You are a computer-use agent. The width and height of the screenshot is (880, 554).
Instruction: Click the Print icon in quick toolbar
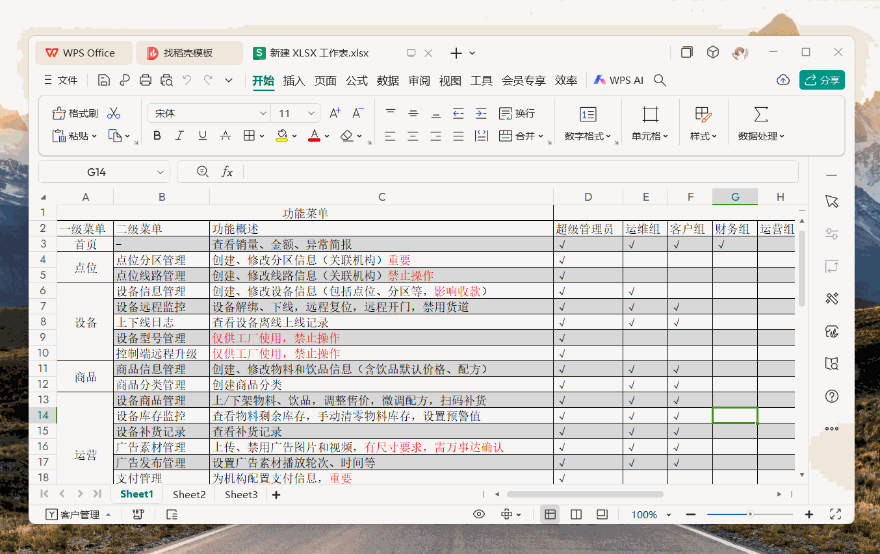[x=146, y=80]
